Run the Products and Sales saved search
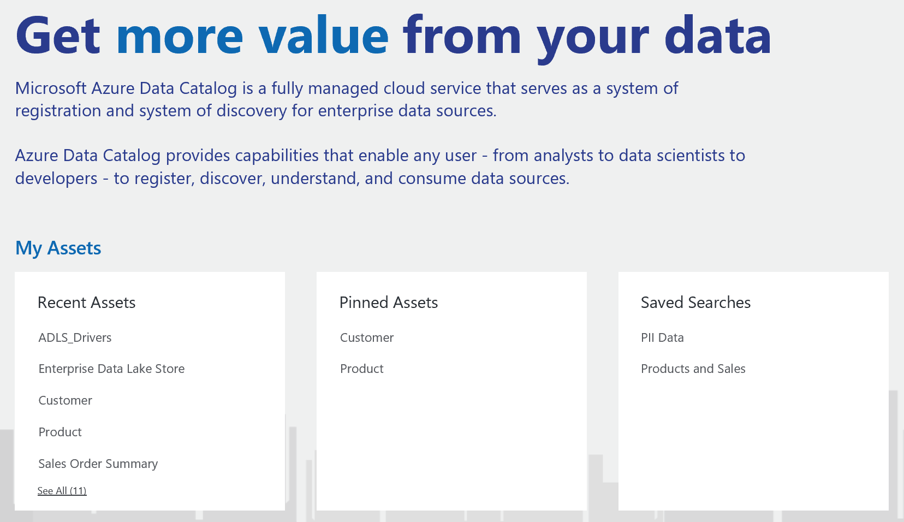Viewport: 904px width, 522px height. click(693, 369)
